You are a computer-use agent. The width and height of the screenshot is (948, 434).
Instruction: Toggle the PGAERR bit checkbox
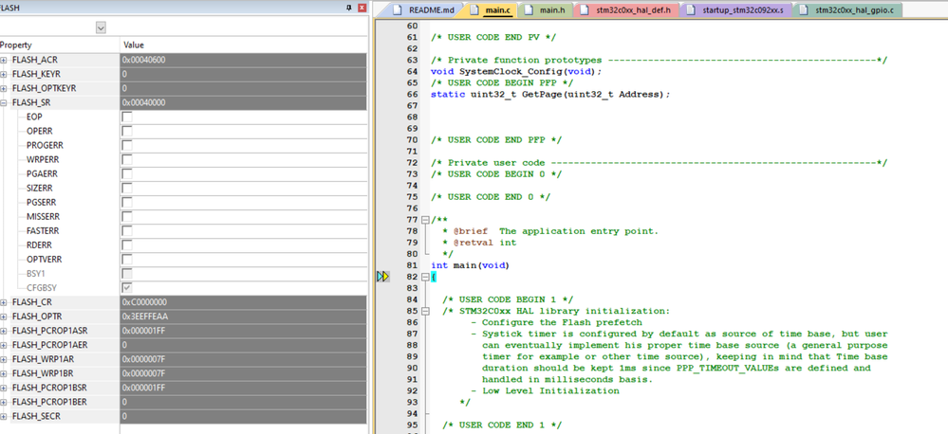pos(127,173)
